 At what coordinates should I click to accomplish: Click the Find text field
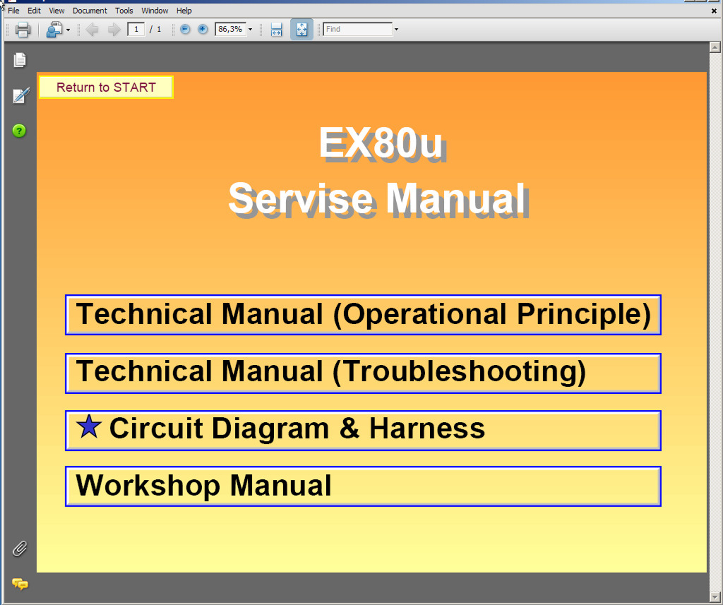[357, 29]
